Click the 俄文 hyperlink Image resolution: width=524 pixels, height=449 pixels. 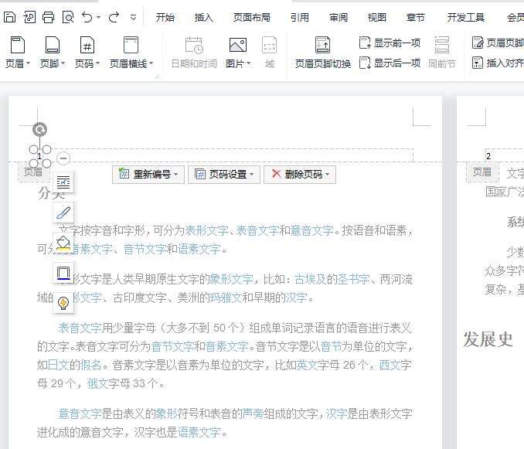[97, 383]
